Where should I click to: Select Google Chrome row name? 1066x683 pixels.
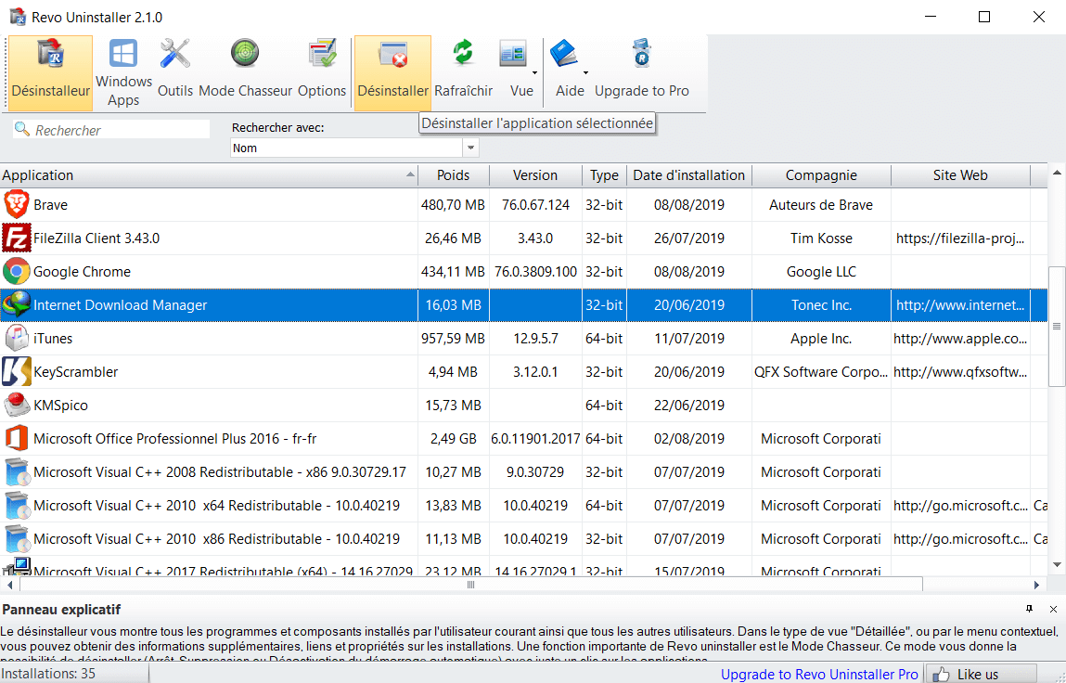[x=82, y=271]
